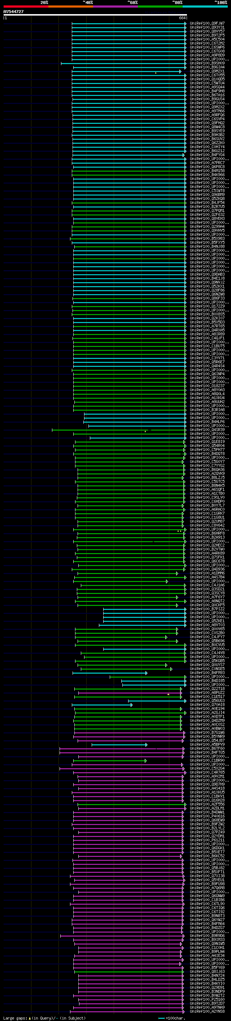Viewport: 231px width, 1021px height.
Task: Select hit label UniRef100_Q7XI38
Action: pyautogui.click(x=207, y=876)
